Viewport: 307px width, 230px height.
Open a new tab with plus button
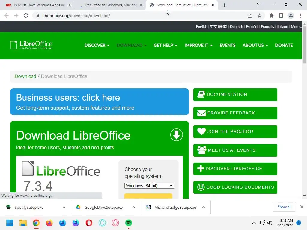tap(224, 5)
